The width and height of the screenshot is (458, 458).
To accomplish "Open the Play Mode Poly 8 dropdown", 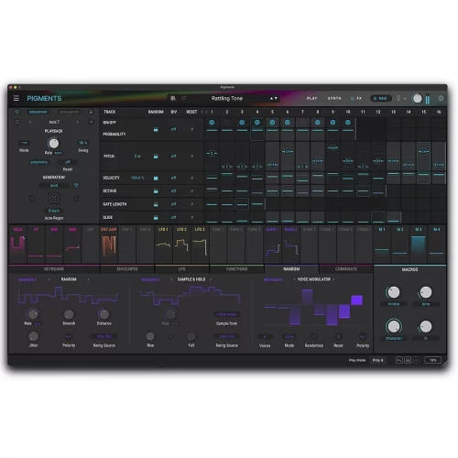I will (x=378, y=360).
